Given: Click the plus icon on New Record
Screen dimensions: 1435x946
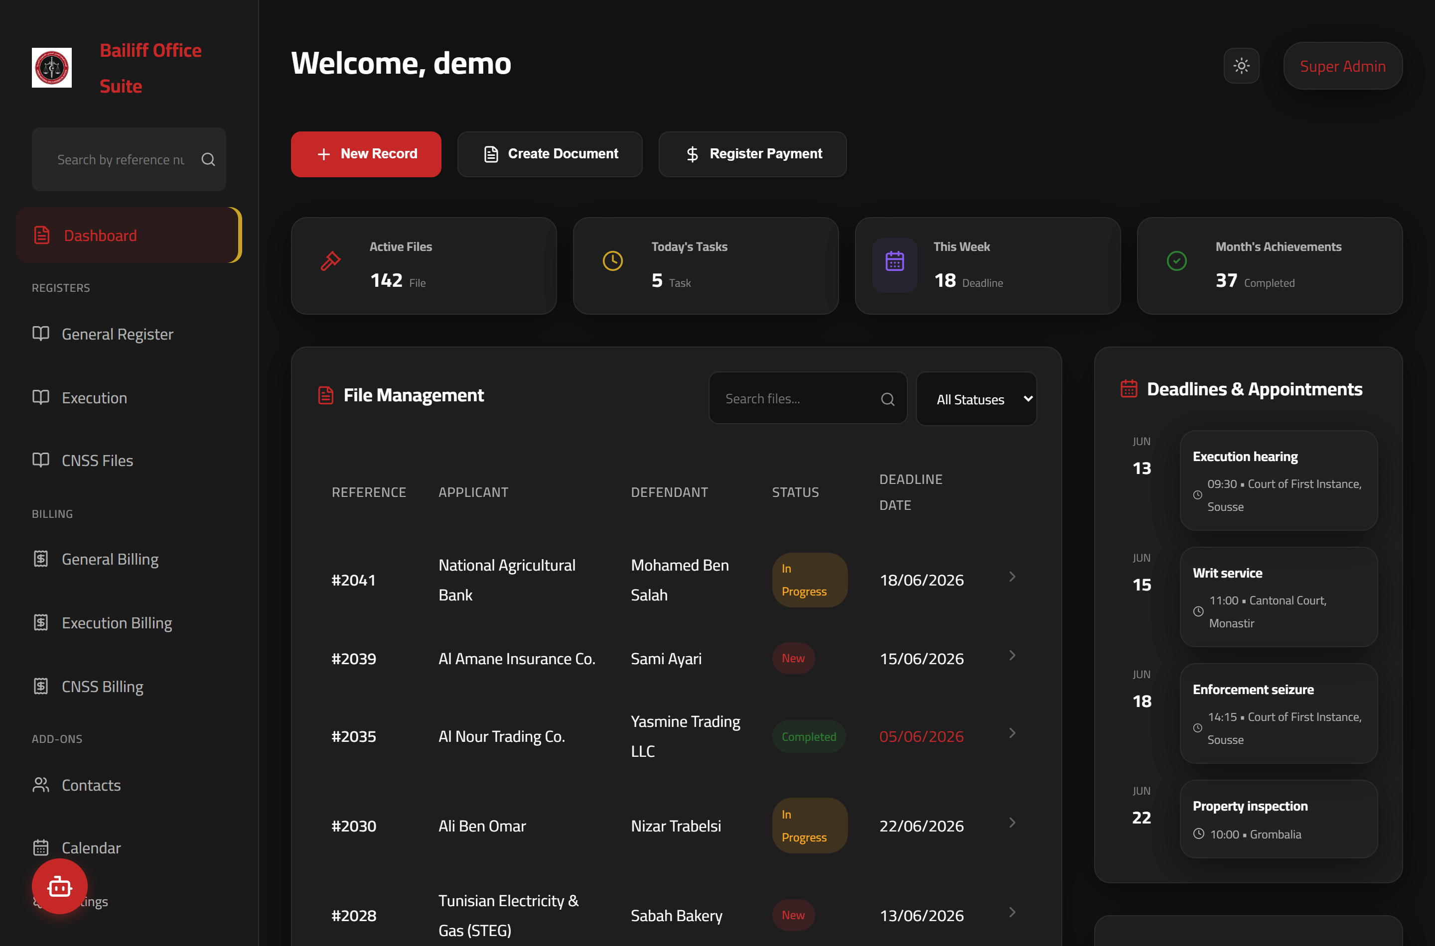Looking at the screenshot, I should click(323, 154).
